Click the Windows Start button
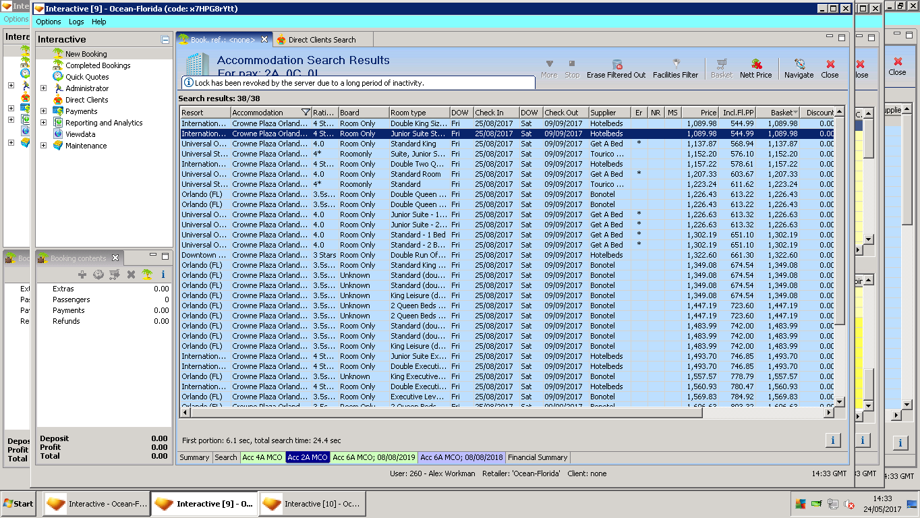The height and width of the screenshot is (518, 920). [18, 504]
